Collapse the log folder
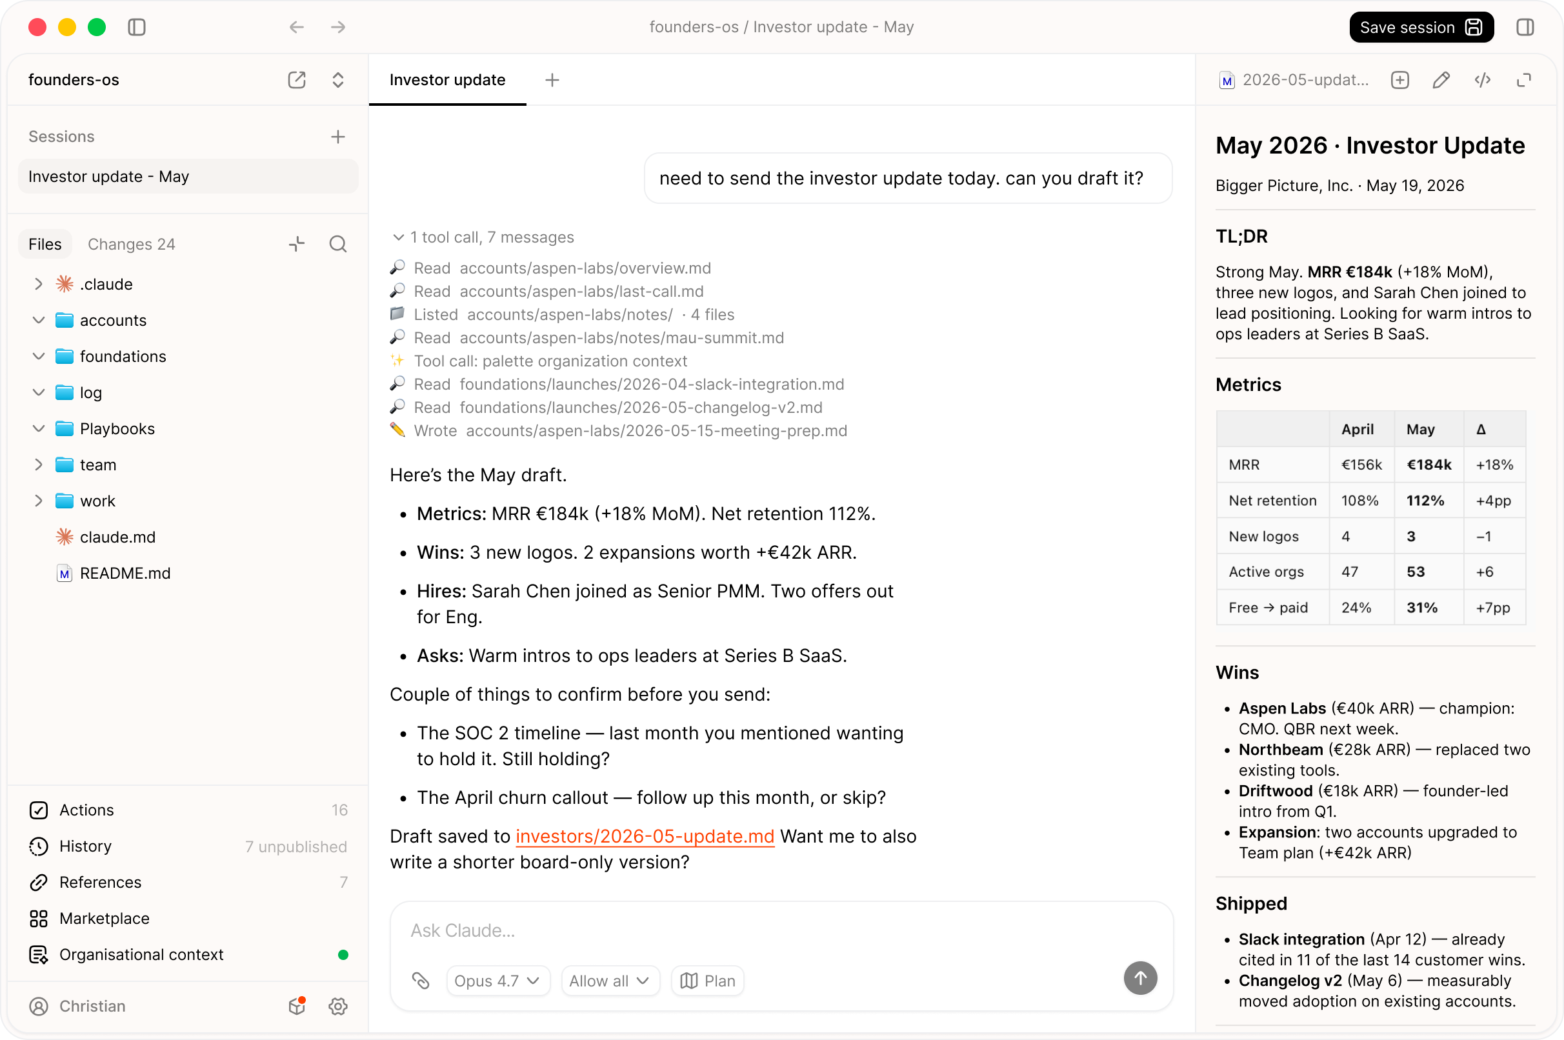Image resolution: width=1564 pixels, height=1040 pixels. (x=38, y=393)
